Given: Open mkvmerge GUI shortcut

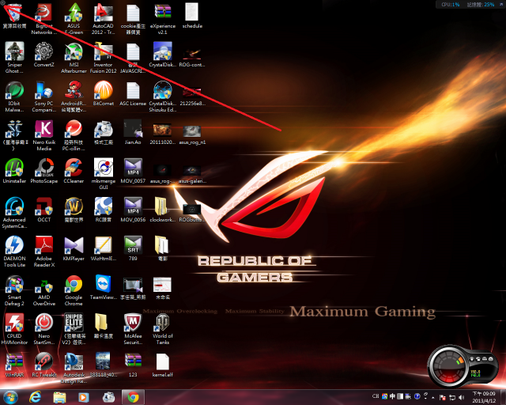Looking at the screenshot, I should (x=104, y=174).
